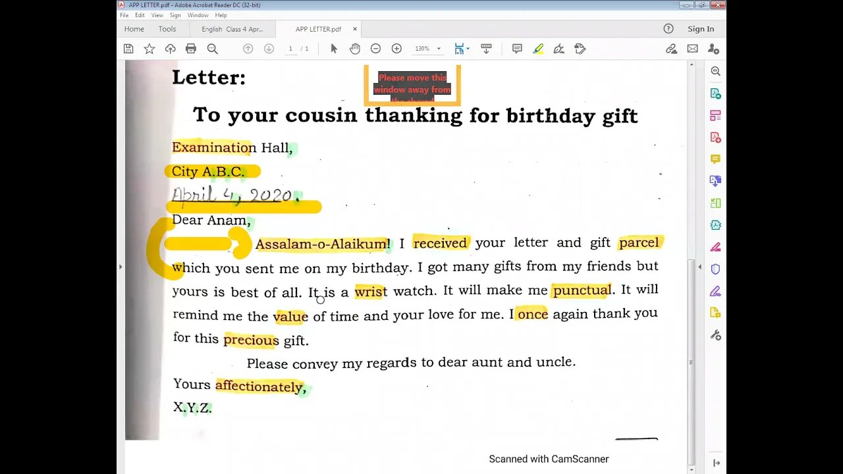This screenshot has width=843, height=474.
Task: Click the fit-to-width page icon
Action: point(459,49)
